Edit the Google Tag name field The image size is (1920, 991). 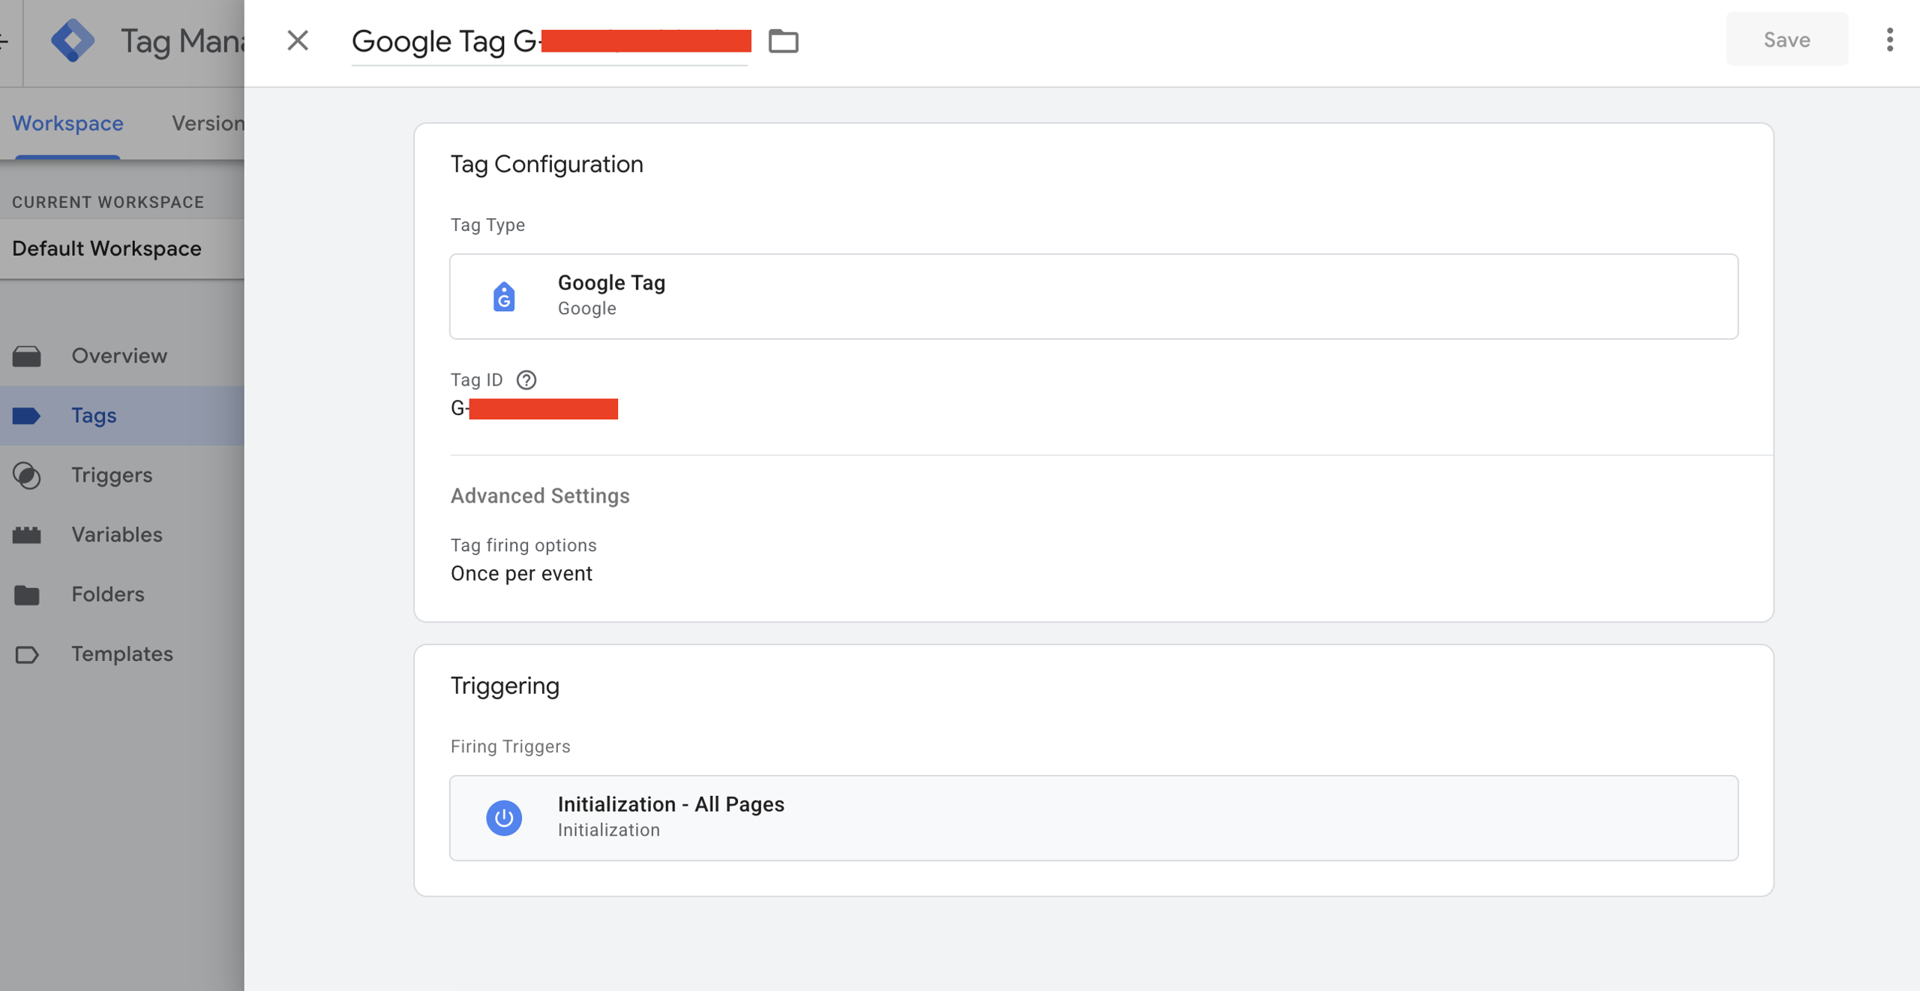[x=550, y=41]
